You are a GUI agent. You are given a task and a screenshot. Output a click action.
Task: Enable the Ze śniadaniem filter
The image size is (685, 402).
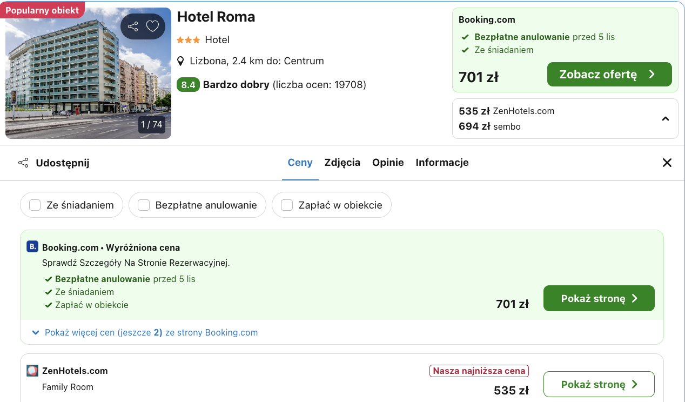(x=35, y=205)
